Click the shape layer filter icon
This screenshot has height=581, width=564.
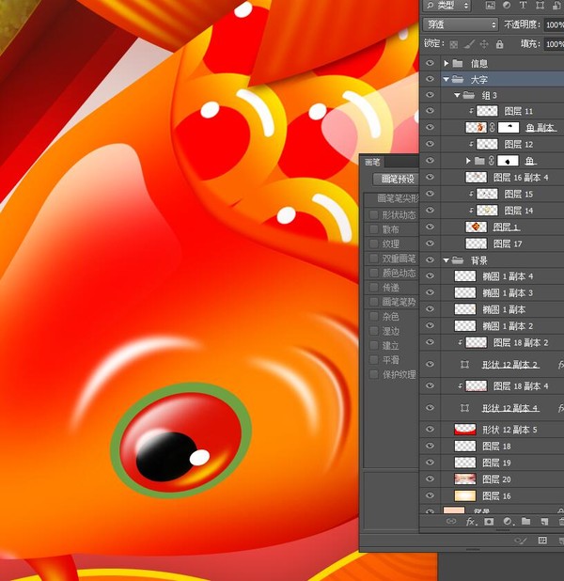540,6
